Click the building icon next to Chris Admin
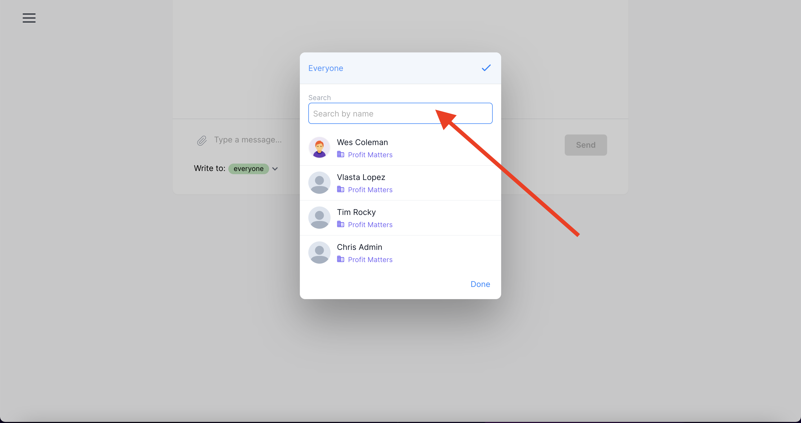This screenshot has width=801, height=423. tap(340, 259)
